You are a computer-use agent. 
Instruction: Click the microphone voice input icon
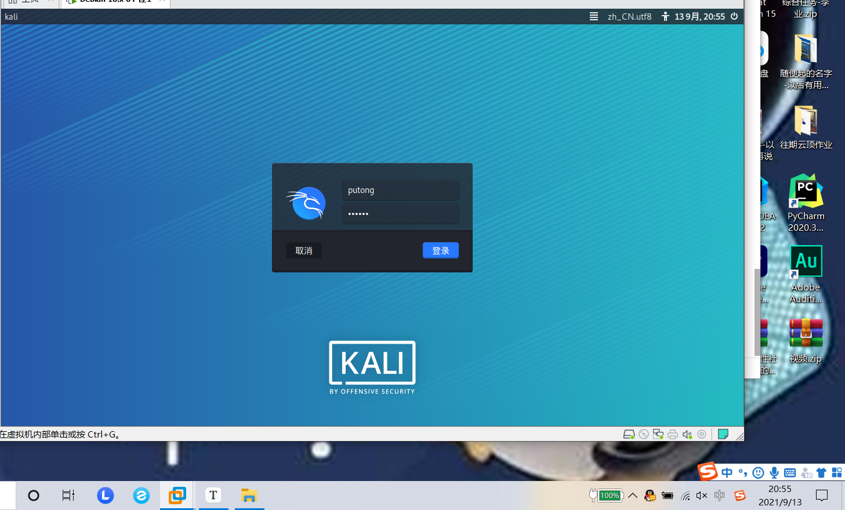point(774,473)
